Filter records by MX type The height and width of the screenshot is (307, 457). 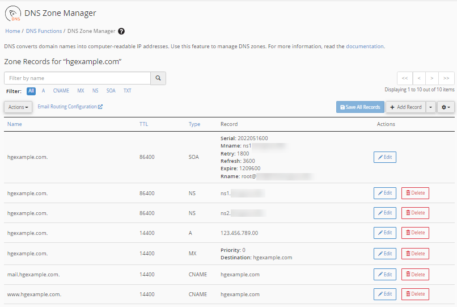81,91
